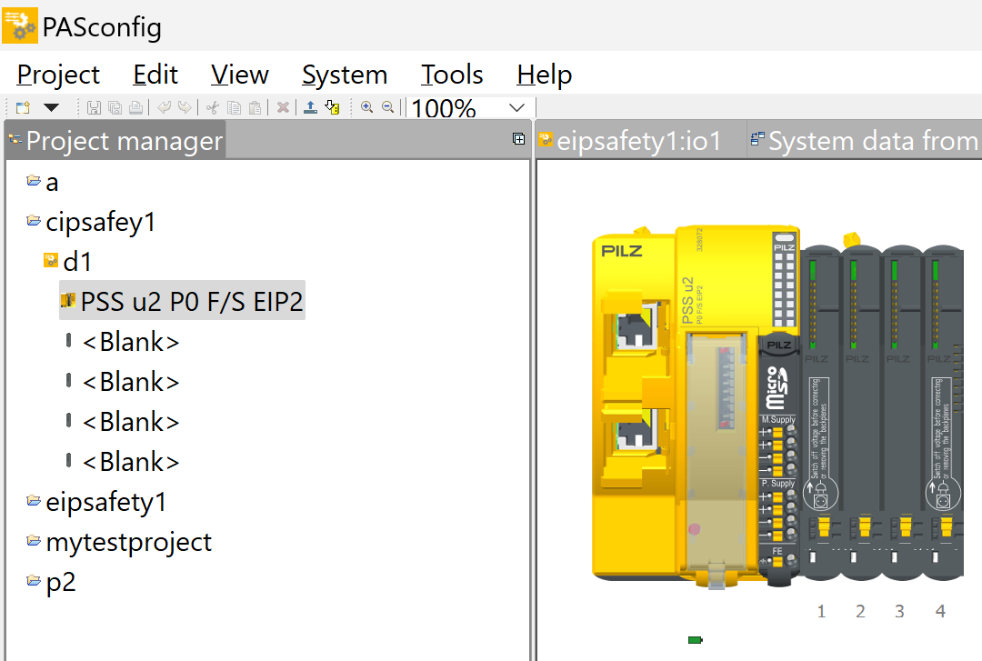Viewport: 982px width, 661px height.
Task: Click the upload arrow toolbar icon
Action: [x=311, y=108]
